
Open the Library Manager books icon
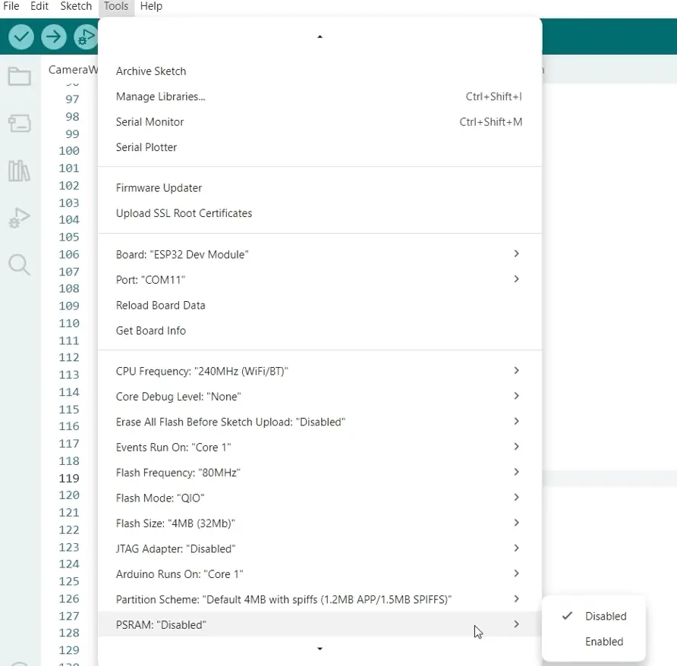(20, 171)
